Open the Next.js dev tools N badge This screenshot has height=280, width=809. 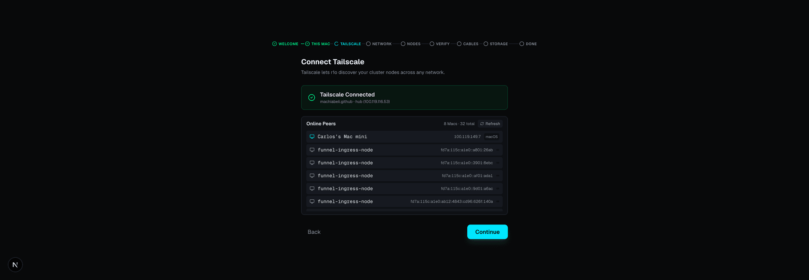pyautogui.click(x=15, y=265)
